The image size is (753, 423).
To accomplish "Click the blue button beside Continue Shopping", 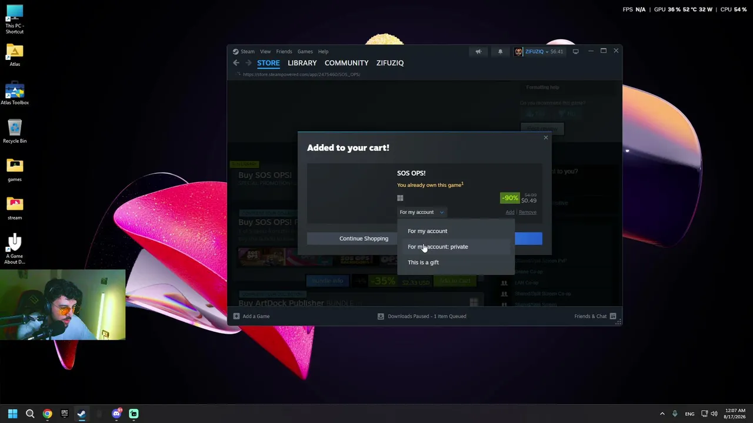I will [528, 239].
